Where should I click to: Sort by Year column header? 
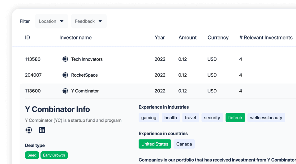tap(160, 38)
